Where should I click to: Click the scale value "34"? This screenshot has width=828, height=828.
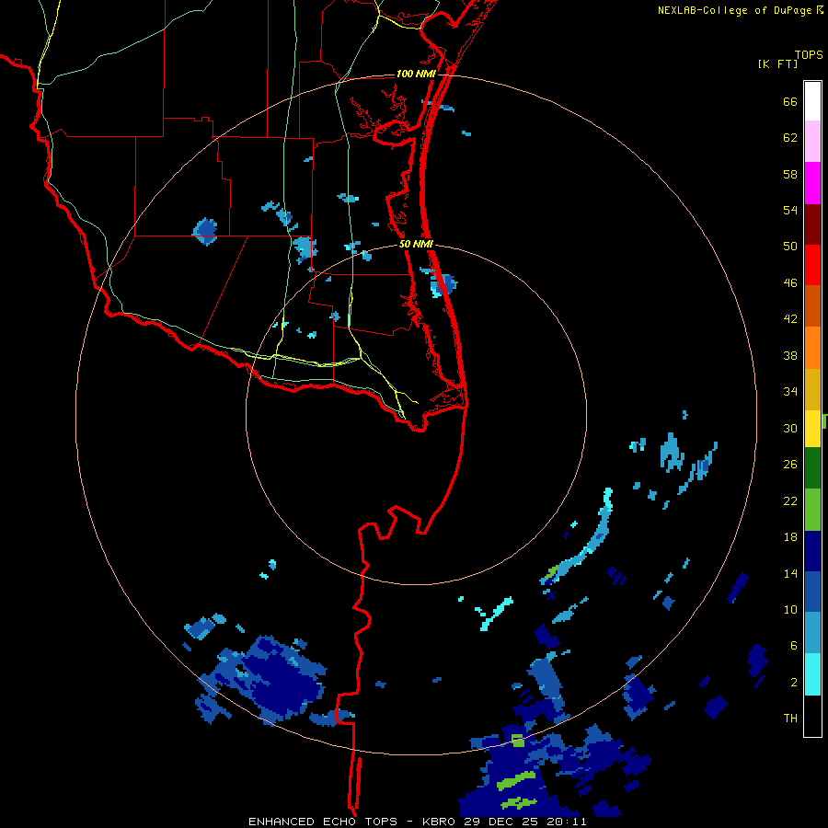[x=790, y=392]
